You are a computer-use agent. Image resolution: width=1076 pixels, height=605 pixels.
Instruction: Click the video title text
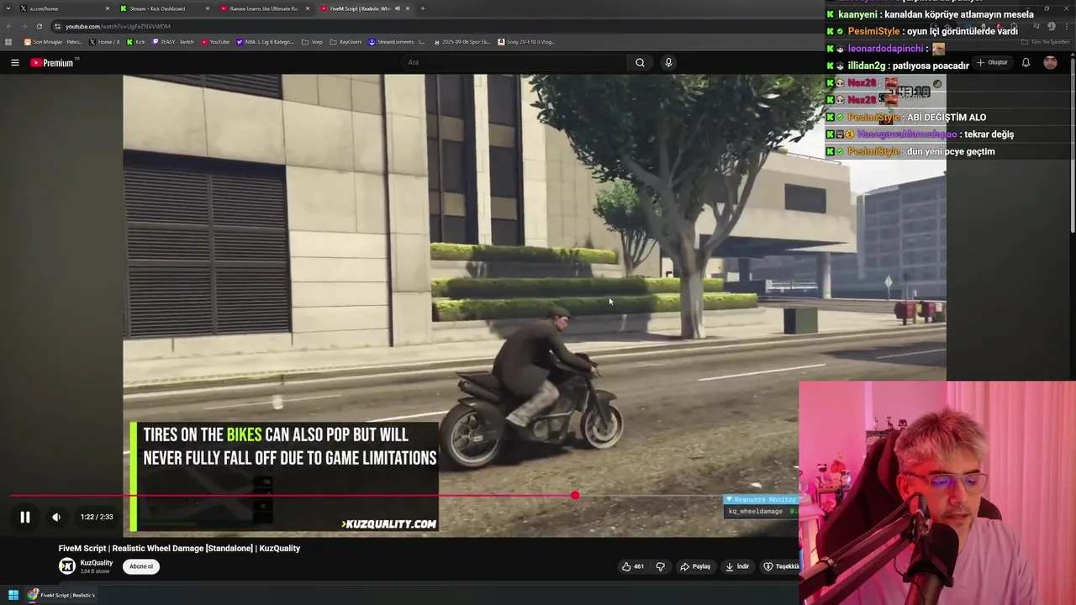tap(179, 549)
